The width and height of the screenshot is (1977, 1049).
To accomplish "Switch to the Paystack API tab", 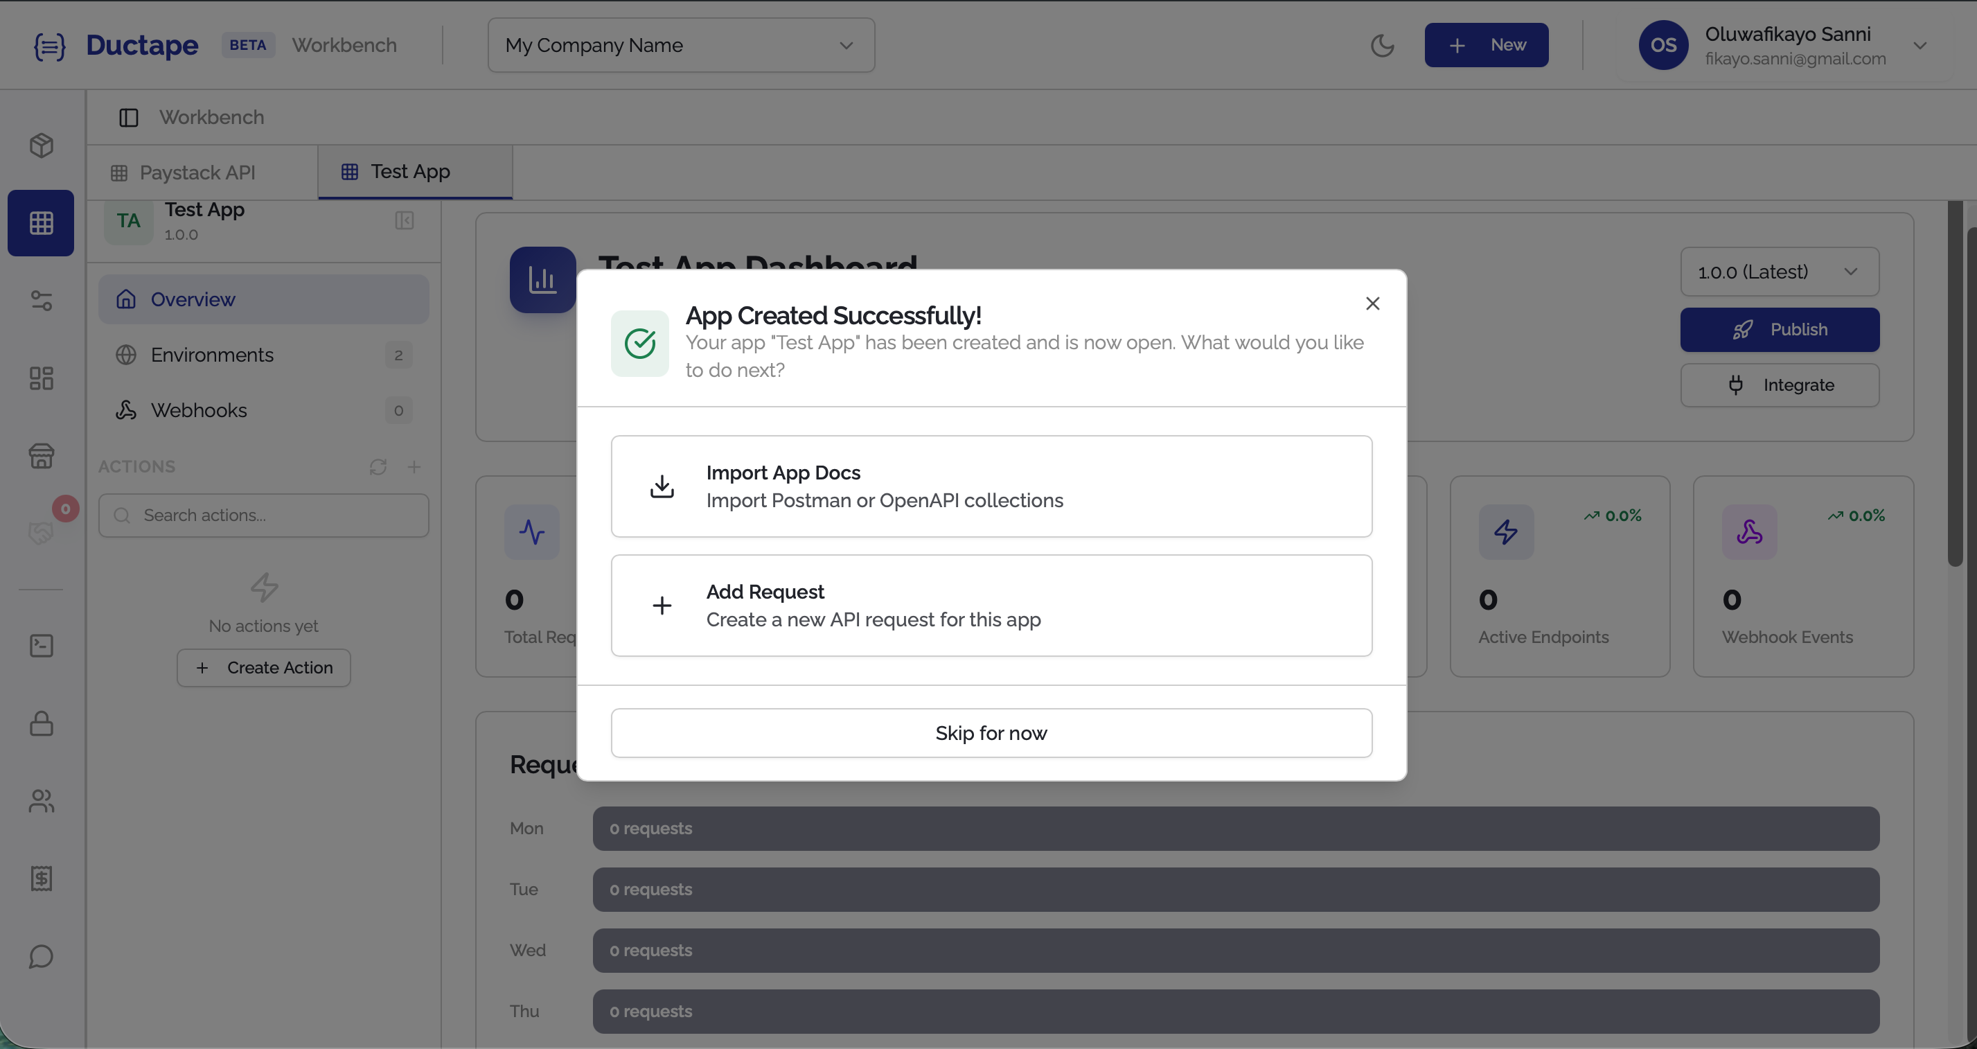I will click(197, 172).
